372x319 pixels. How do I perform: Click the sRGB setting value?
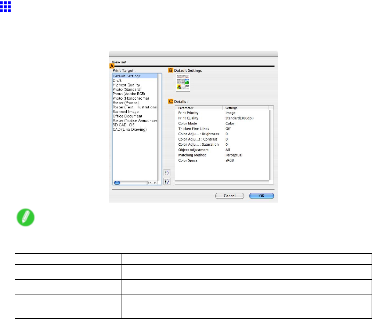click(x=230, y=160)
